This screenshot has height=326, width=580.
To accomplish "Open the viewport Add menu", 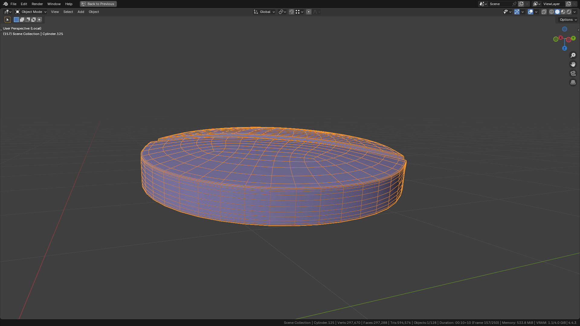I will click(x=81, y=12).
